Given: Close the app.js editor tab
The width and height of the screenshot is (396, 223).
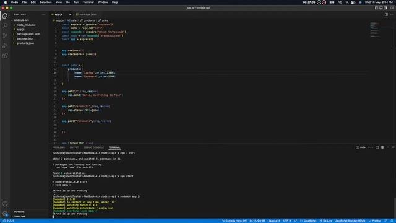Looking at the screenshot, I should [x=70, y=14].
